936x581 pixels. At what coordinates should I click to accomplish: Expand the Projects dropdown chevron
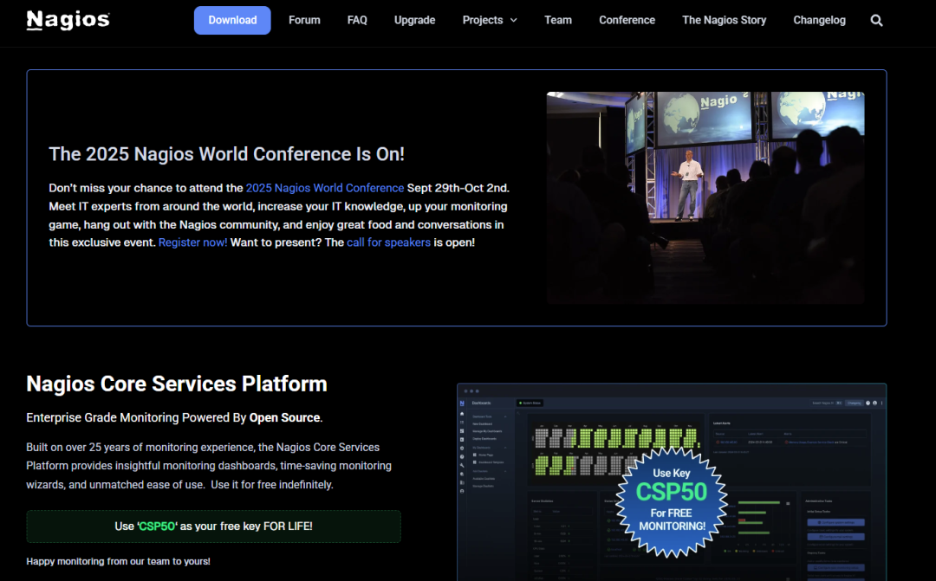514,20
